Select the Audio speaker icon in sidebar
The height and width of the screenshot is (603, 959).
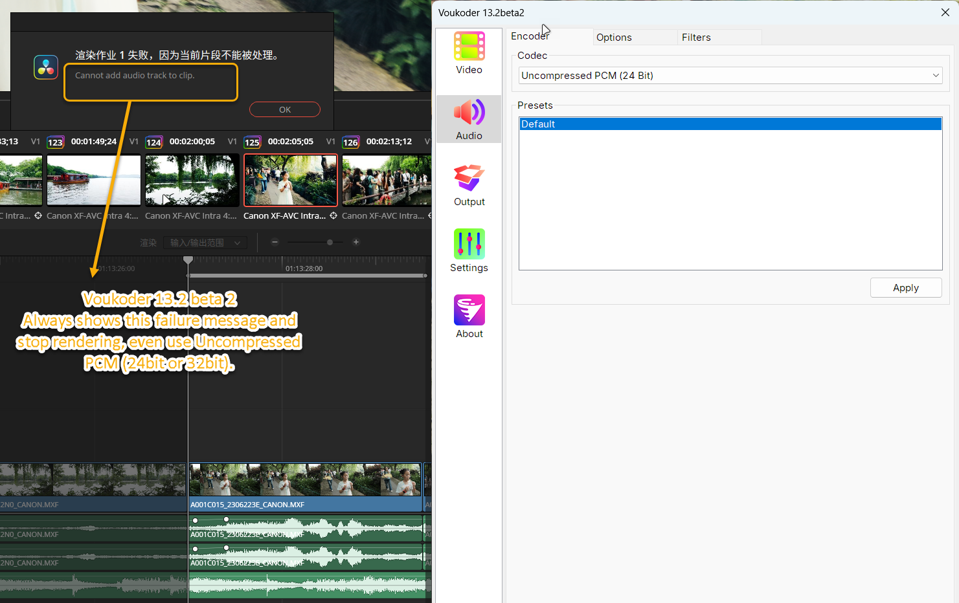[x=469, y=113]
